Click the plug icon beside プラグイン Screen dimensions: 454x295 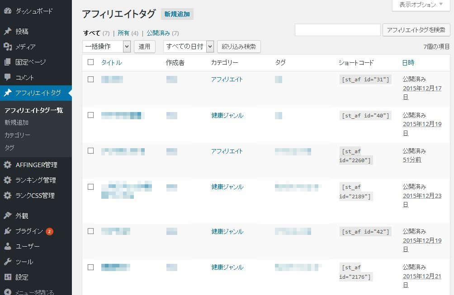click(x=8, y=231)
